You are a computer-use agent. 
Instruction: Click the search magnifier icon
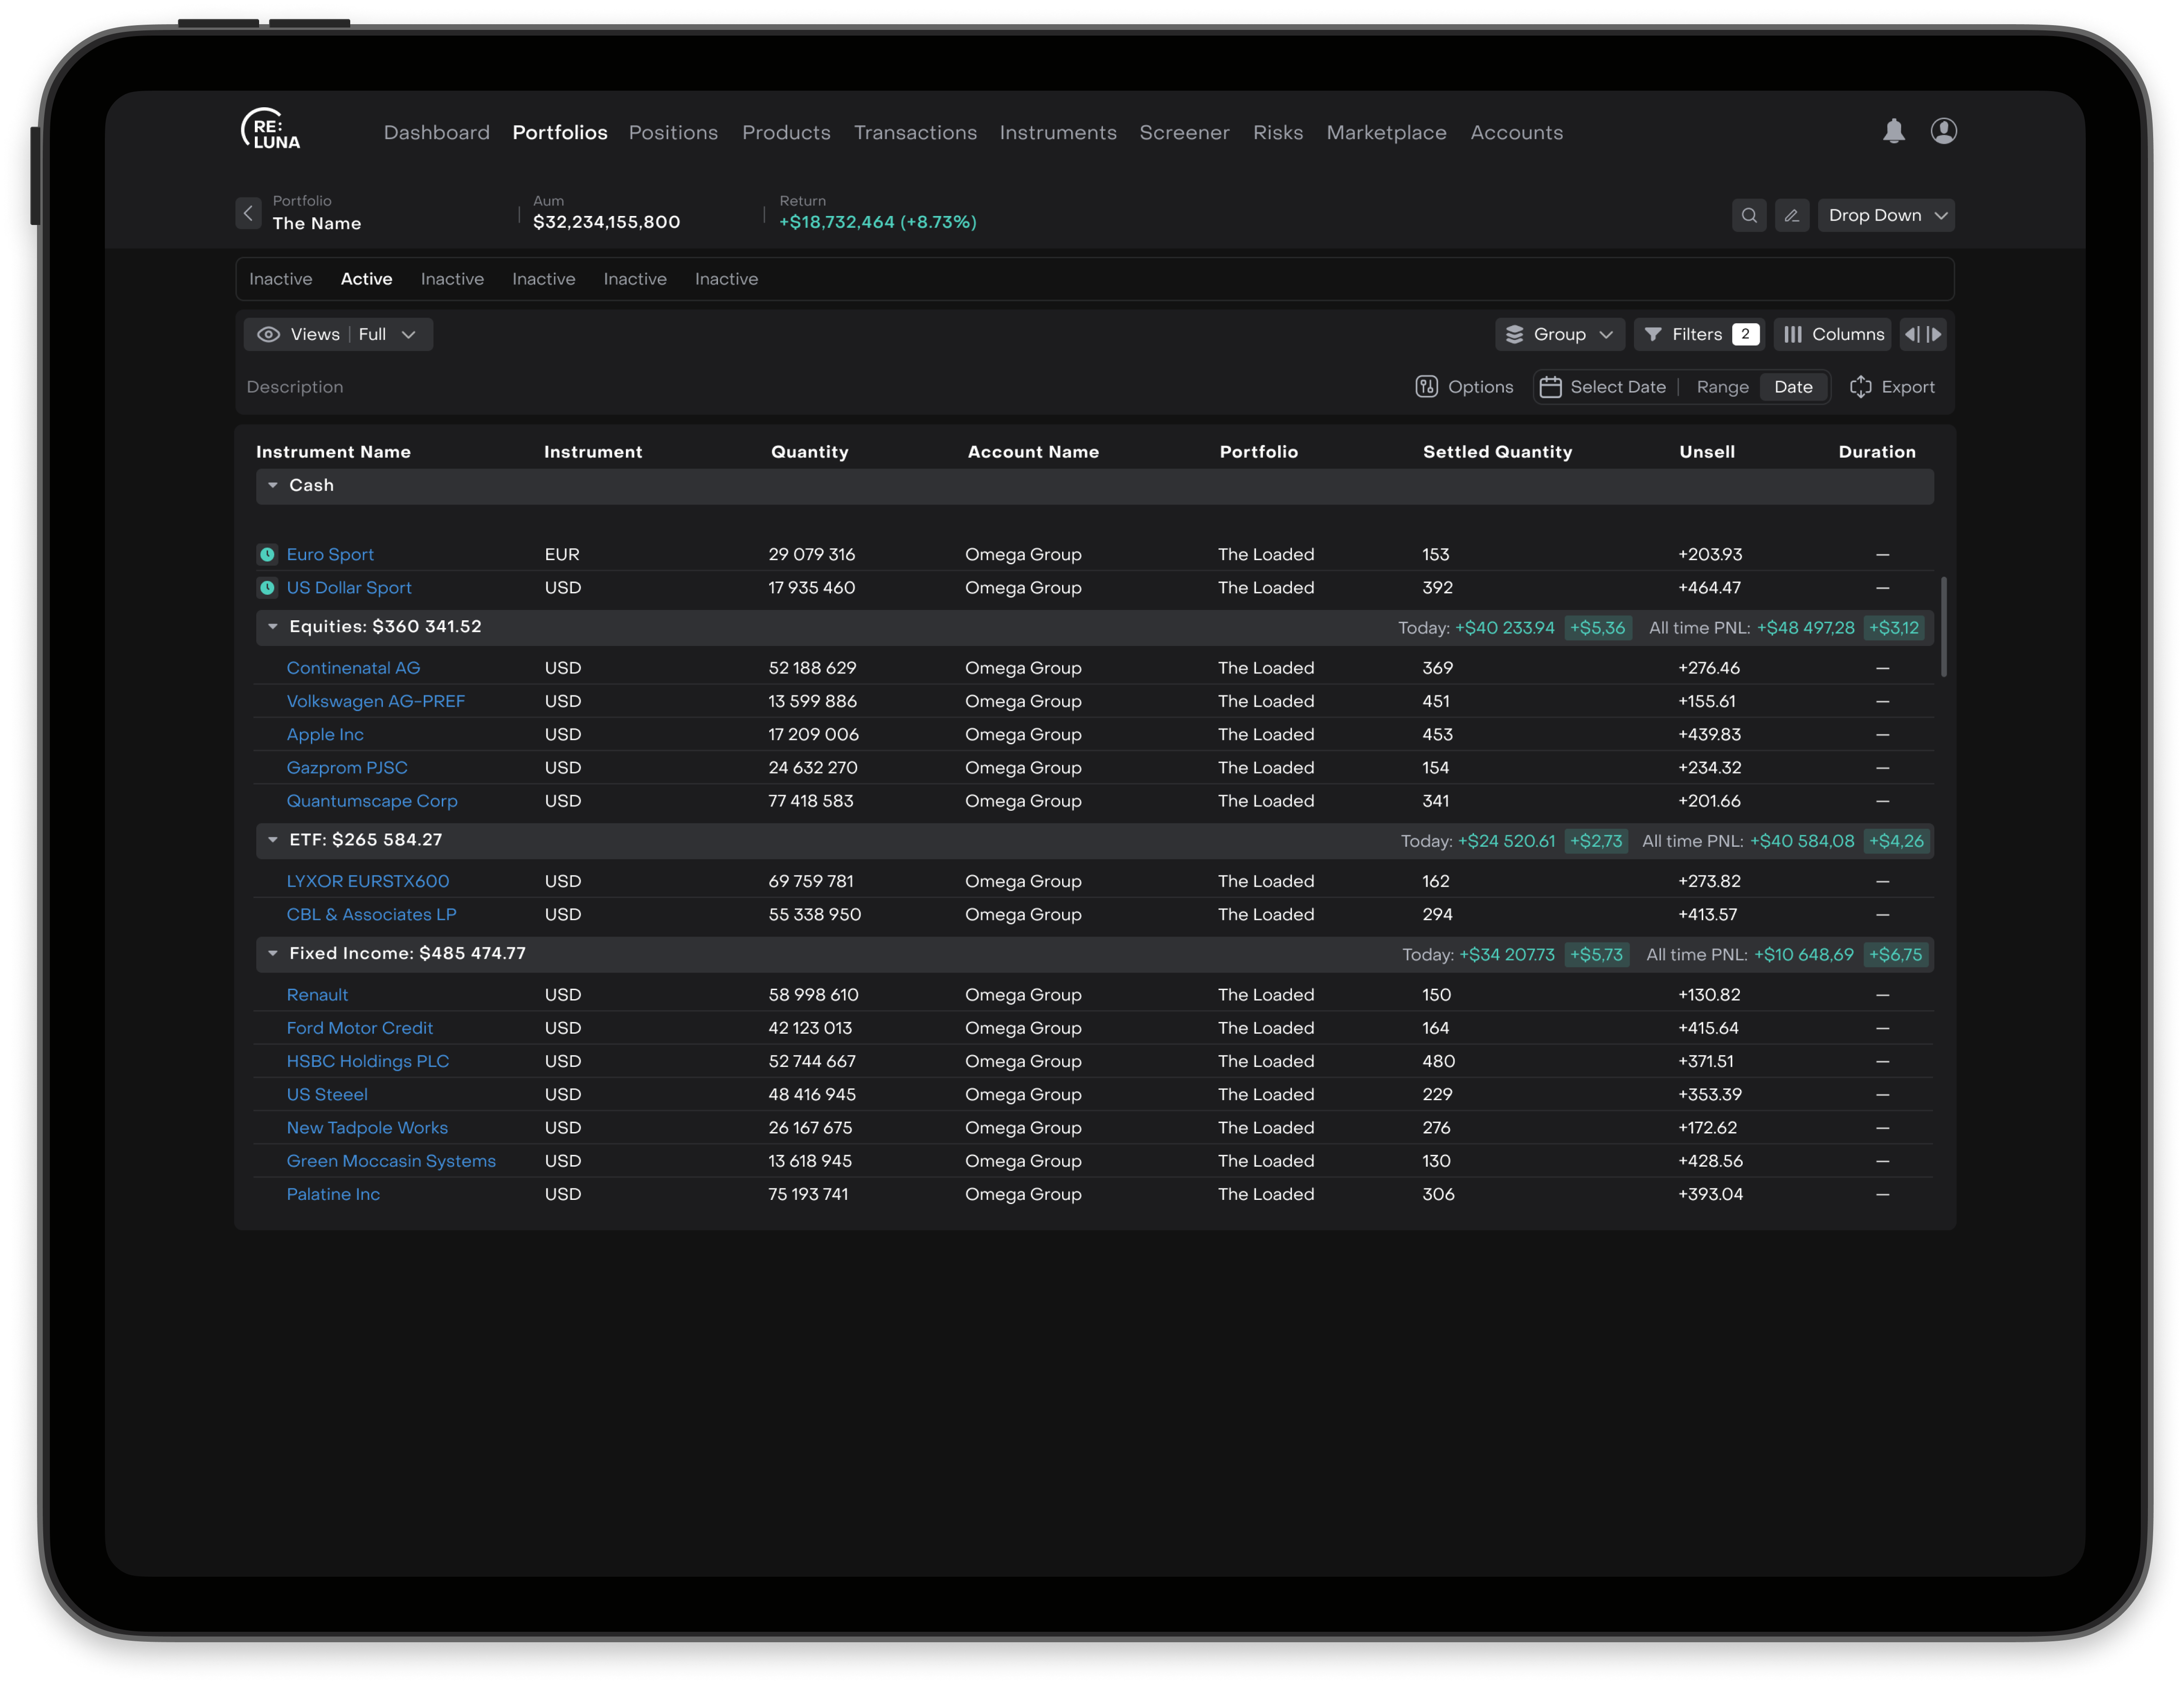[x=1748, y=215]
